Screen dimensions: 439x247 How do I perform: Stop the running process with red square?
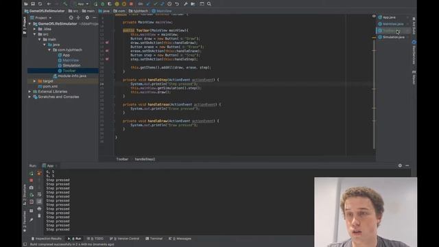point(131,4)
